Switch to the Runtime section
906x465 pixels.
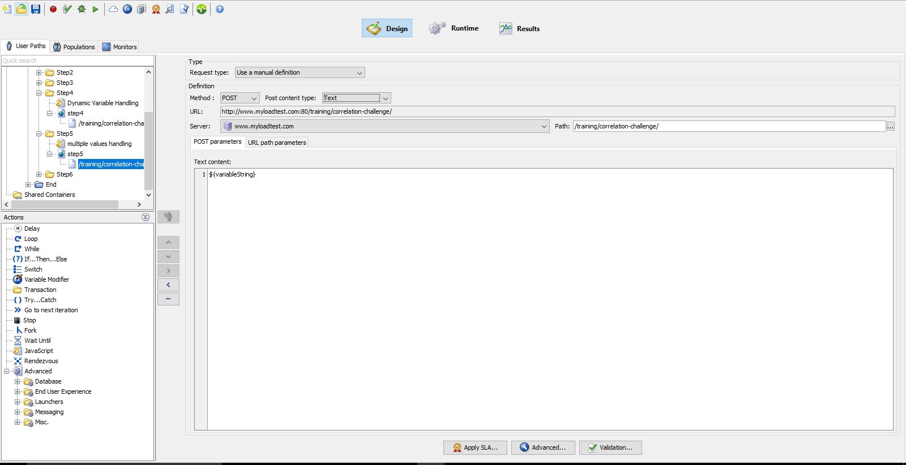454,28
